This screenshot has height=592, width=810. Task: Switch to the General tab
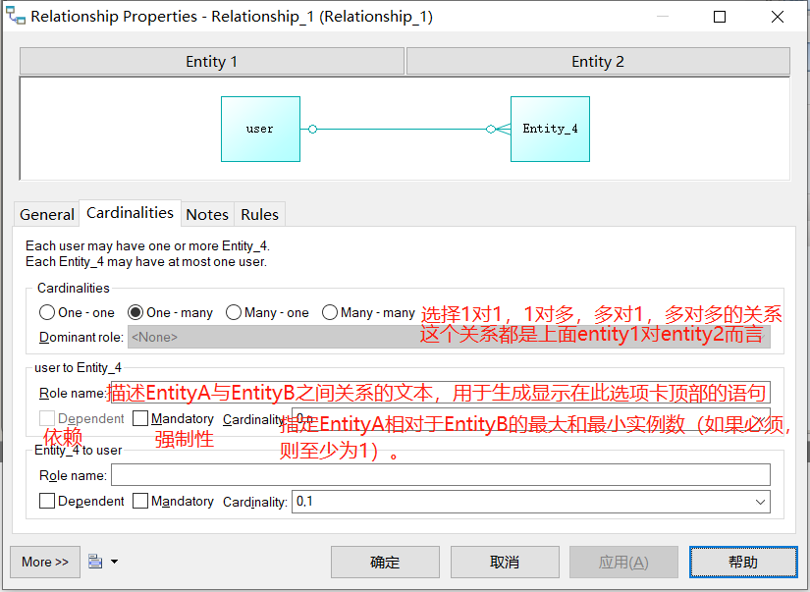(46, 214)
